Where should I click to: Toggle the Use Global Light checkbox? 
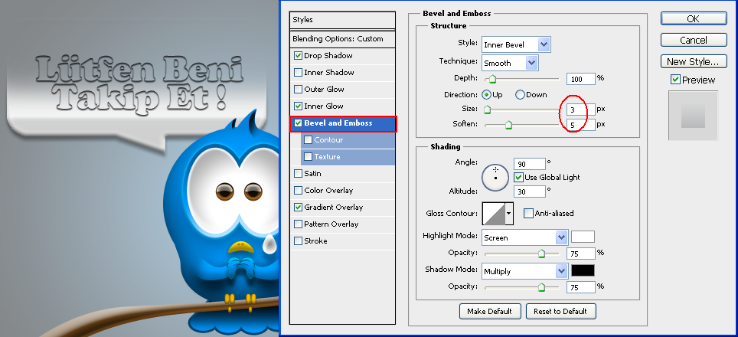point(518,178)
